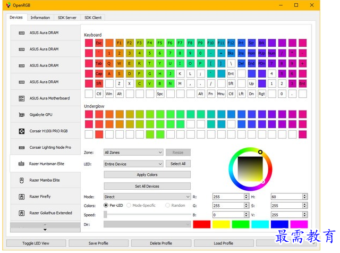Viewport: 340px width, 253px height.
Task: Select the Fn key LED
Action: tap(211, 94)
